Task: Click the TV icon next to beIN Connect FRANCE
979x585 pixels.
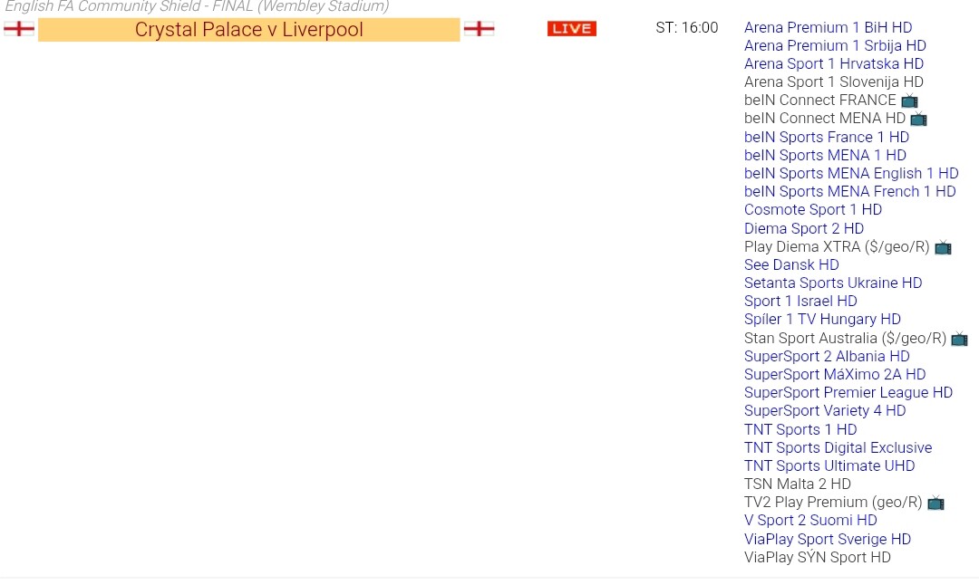Action: (x=909, y=101)
